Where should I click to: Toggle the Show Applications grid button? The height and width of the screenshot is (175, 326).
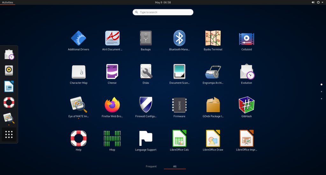coord(9,134)
